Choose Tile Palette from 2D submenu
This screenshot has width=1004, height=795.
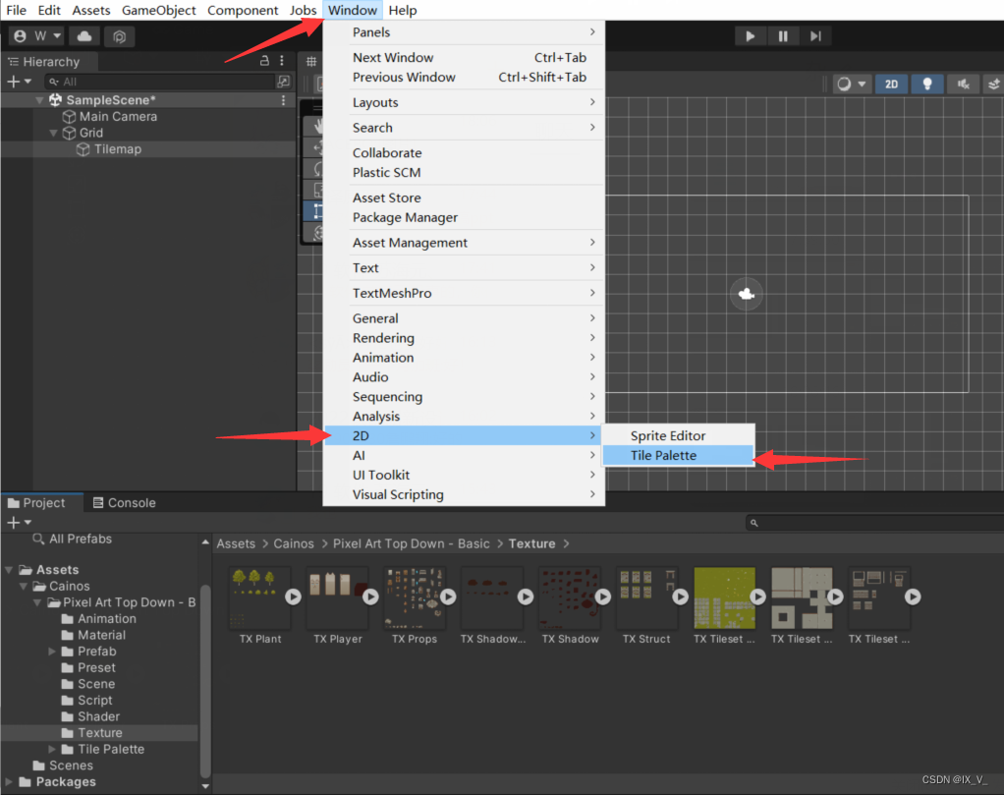click(678, 455)
